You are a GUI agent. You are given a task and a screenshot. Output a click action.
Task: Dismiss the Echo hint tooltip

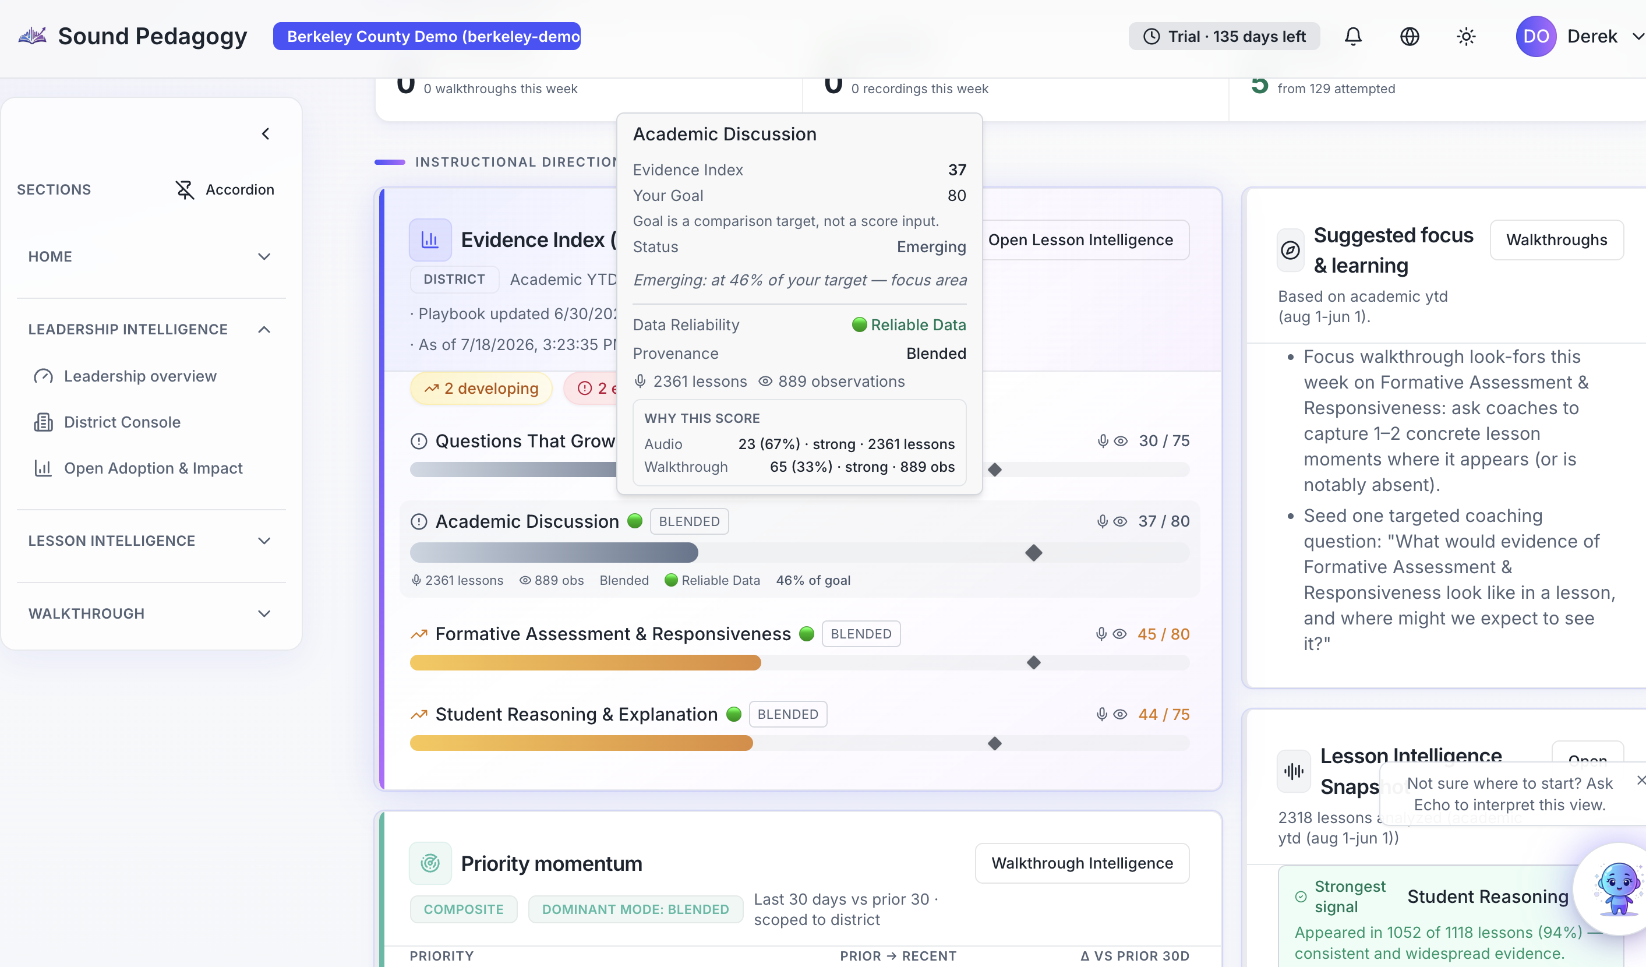tap(1640, 780)
